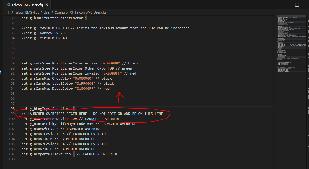
Task: Click the gear icon in the breadcrumb
Action: 72,12
